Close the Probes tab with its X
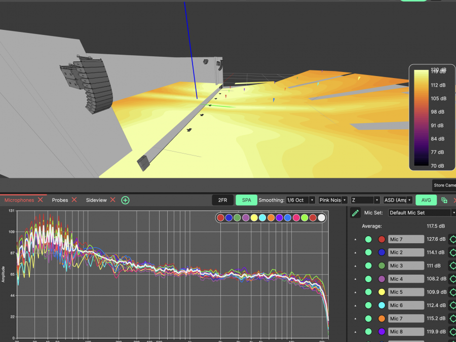Image resolution: width=456 pixels, height=342 pixels. coord(74,200)
